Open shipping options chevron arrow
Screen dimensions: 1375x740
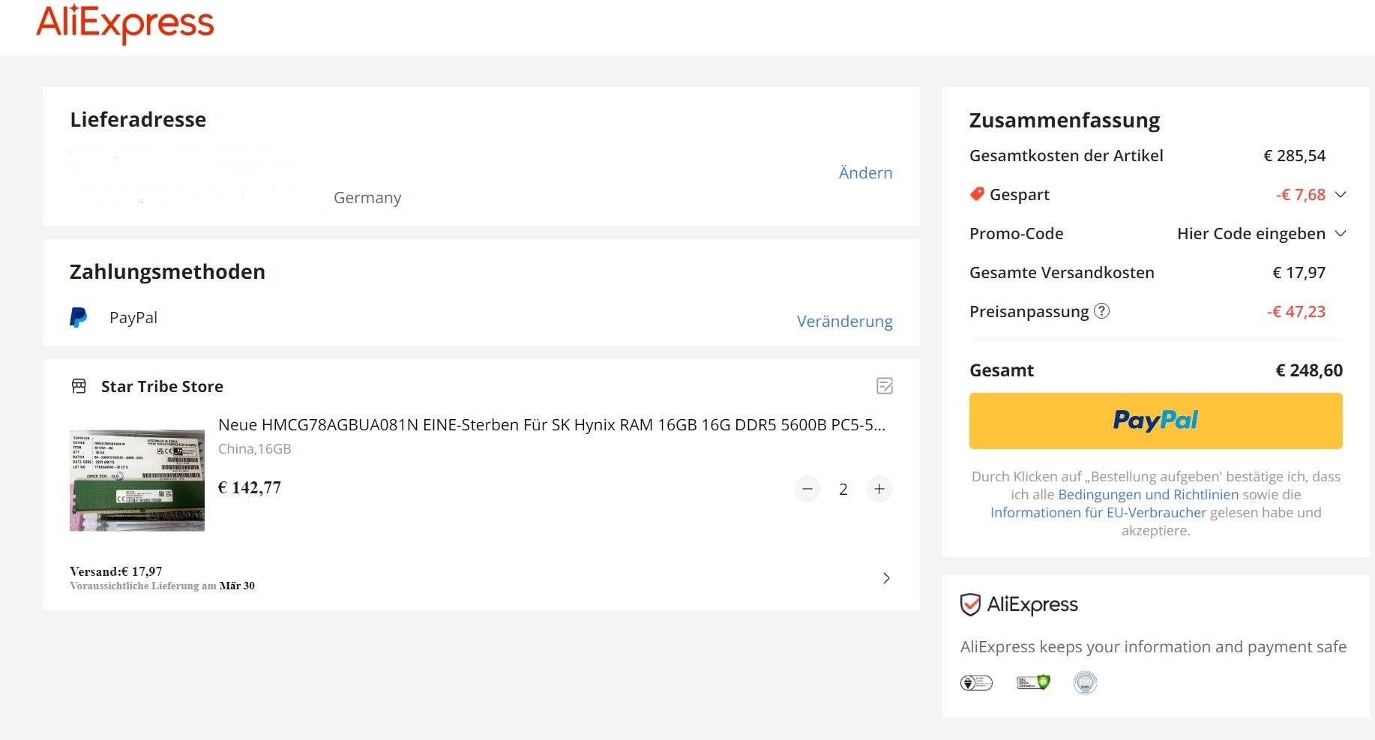pyautogui.click(x=886, y=578)
